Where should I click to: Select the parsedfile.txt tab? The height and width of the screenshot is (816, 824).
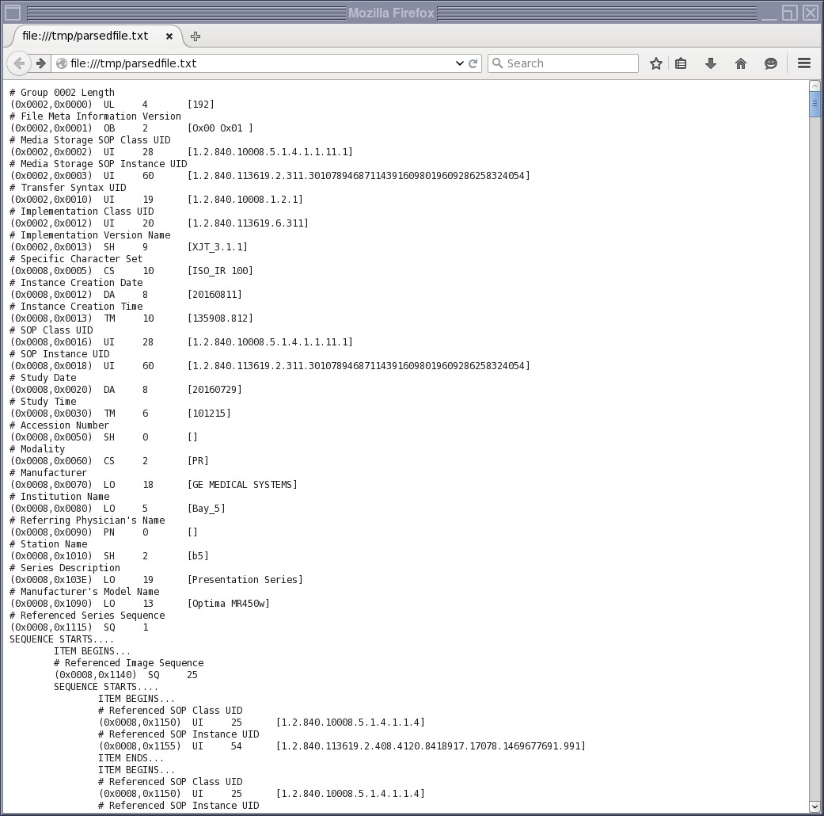point(85,36)
